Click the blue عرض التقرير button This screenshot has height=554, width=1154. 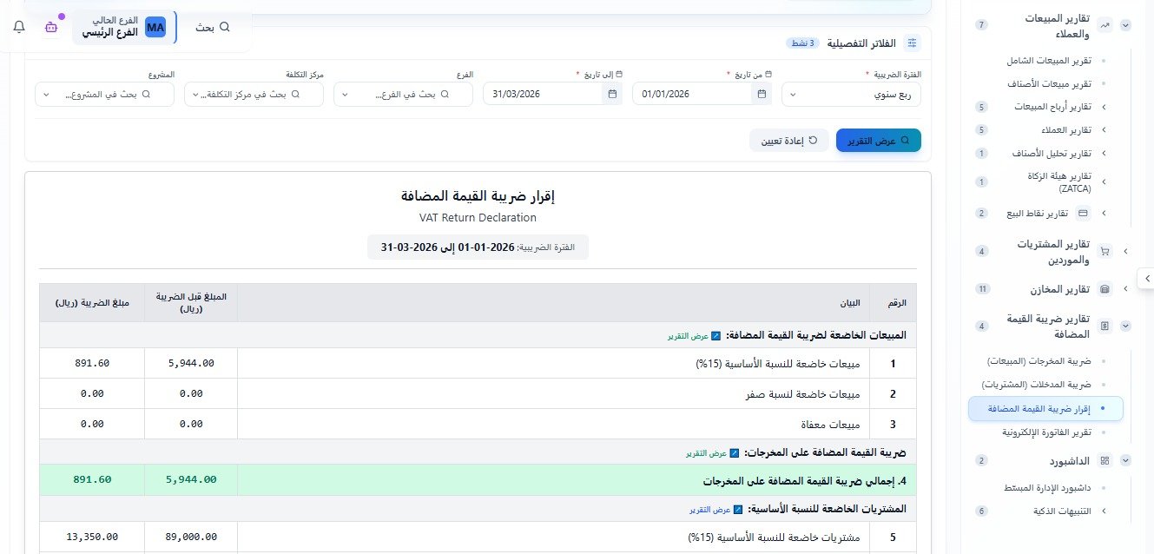click(878, 140)
